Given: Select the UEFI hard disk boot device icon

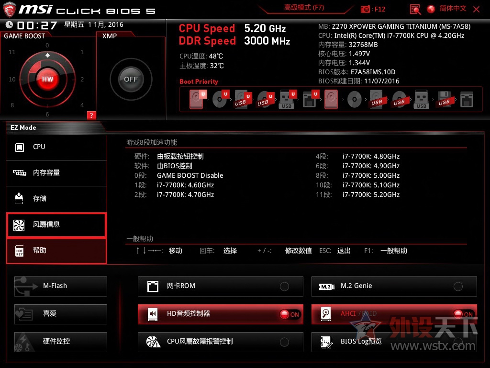Looking at the screenshot, I should 198,99.
